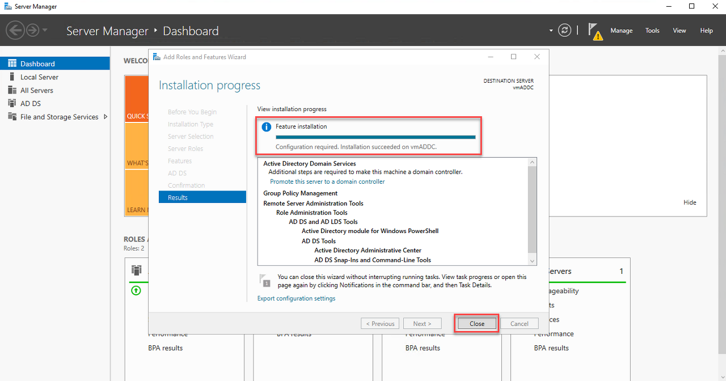Select the Results step in wizard sidebar
The height and width of the screenshot is (381, 726).
(x=202, y=197)
